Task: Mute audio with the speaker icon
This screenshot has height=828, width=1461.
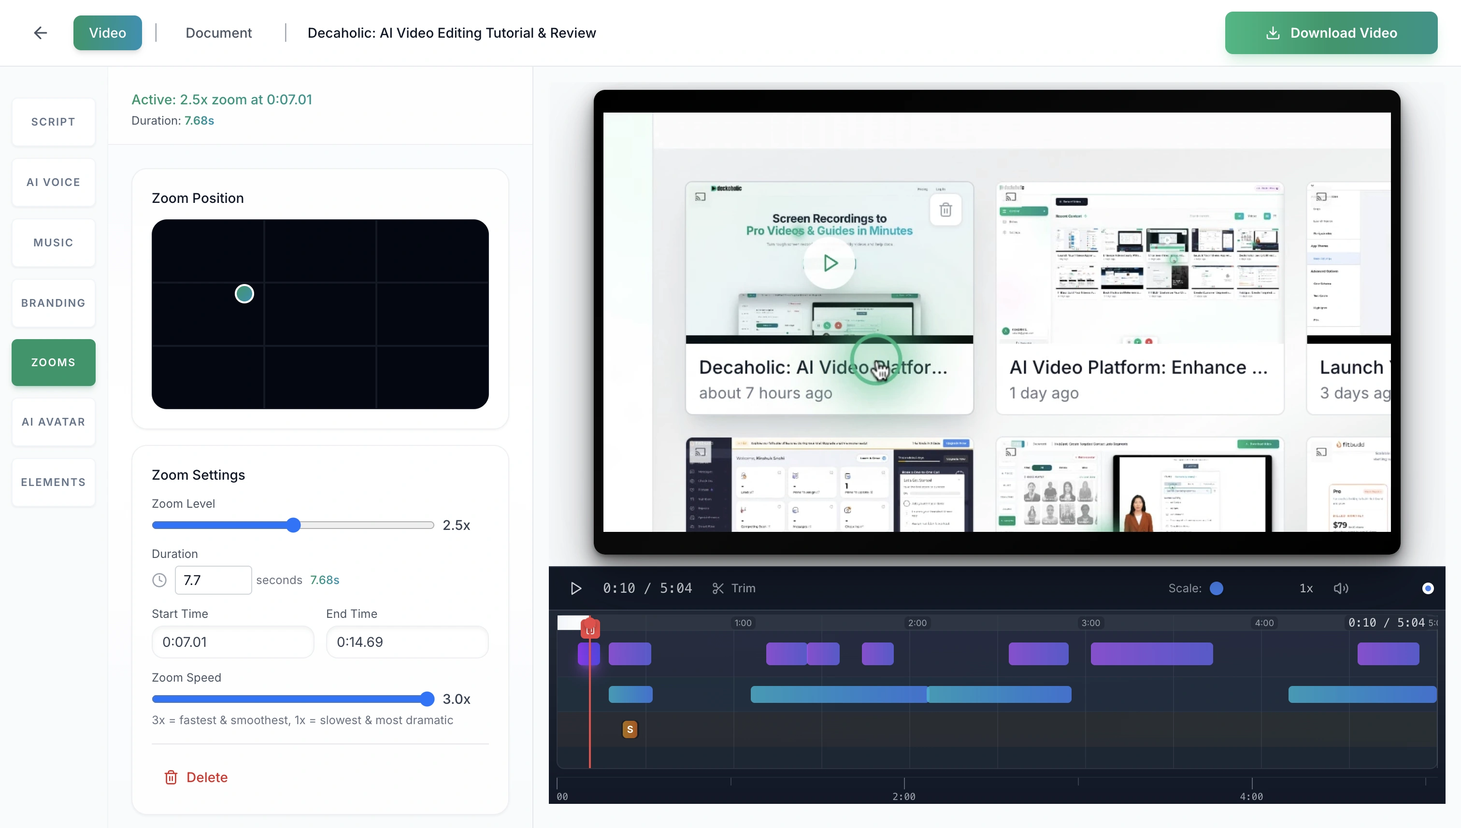Action: pyautogui.click(x=1340, y=588)
